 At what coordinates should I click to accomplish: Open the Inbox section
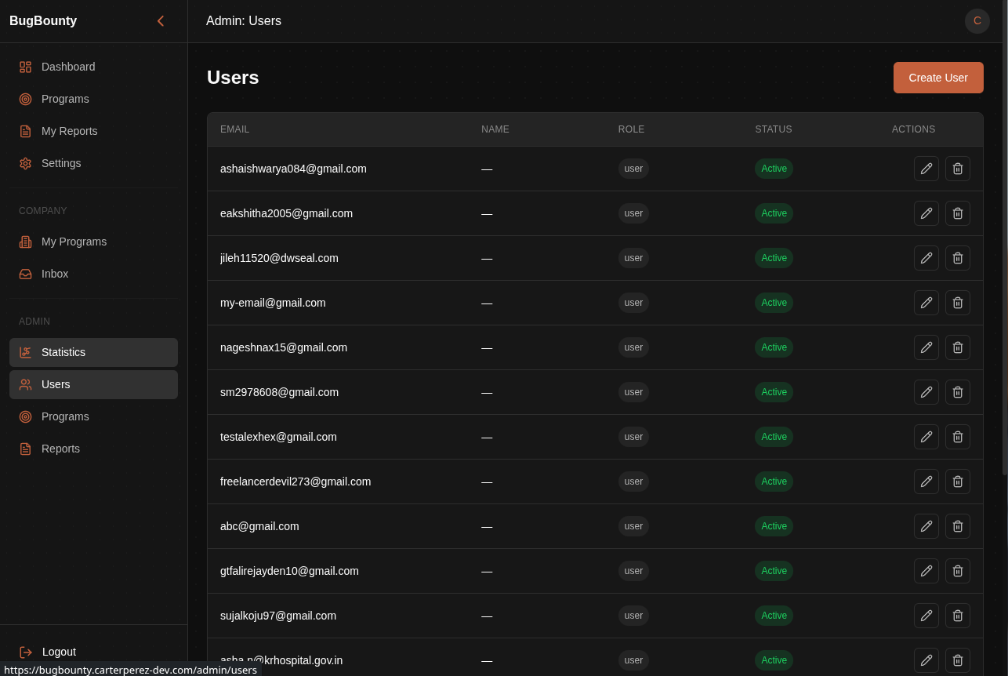(x=93, y=274)
